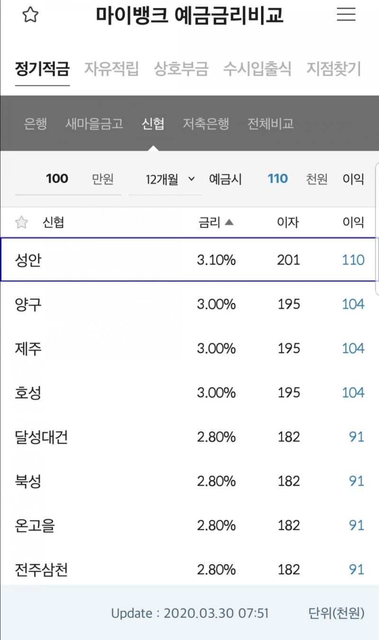This screenshot has width=379, height=640.
Task: Toggle the star next to 신협 column header
Action: point(21,222)
